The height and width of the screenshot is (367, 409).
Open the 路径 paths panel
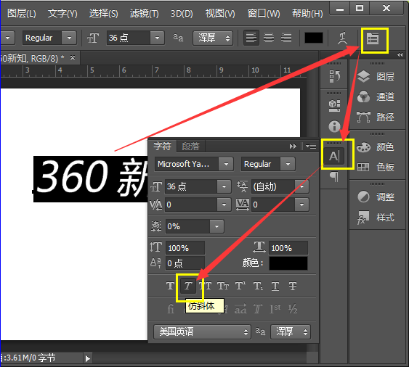(x=376, y=117)
